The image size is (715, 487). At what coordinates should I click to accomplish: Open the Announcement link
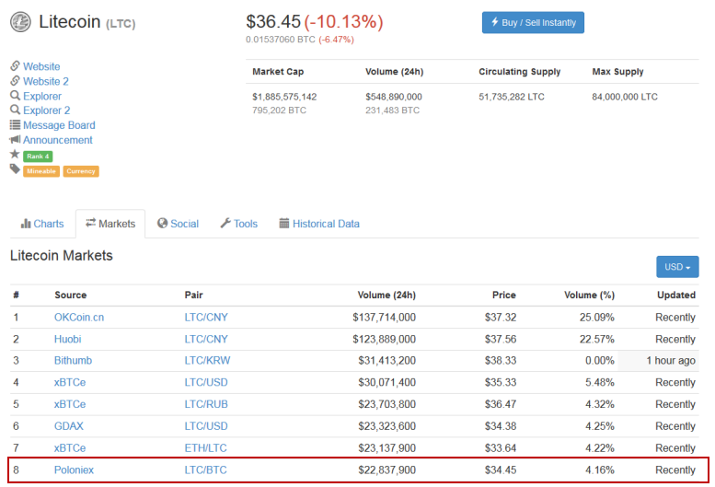coord(58,140)
